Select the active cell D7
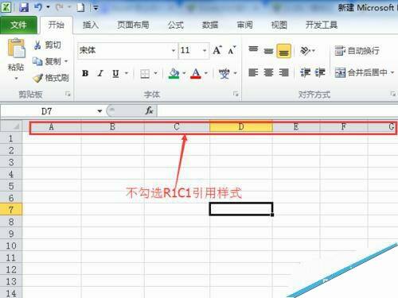Viewport: 398px width, 298px height. pyautogui.click(x=241, y=209)
